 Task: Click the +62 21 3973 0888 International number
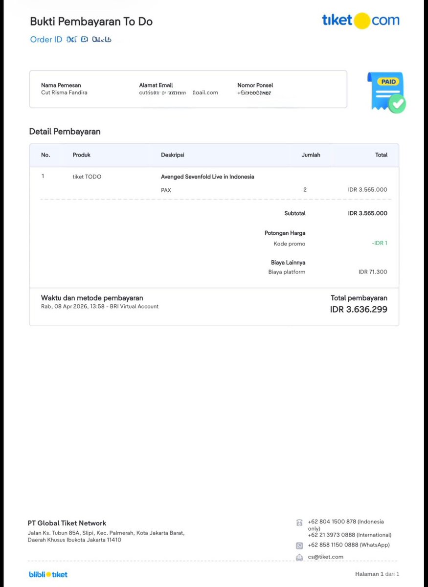(350, 535)
